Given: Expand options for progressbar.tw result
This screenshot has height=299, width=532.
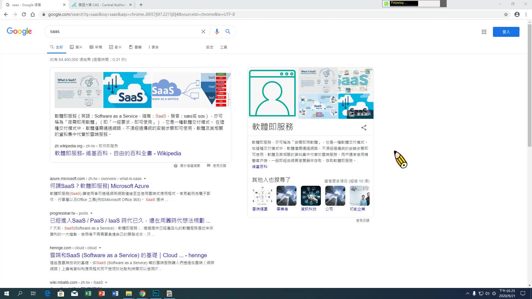Looking at the screenshot, I should tap(91, 213).
